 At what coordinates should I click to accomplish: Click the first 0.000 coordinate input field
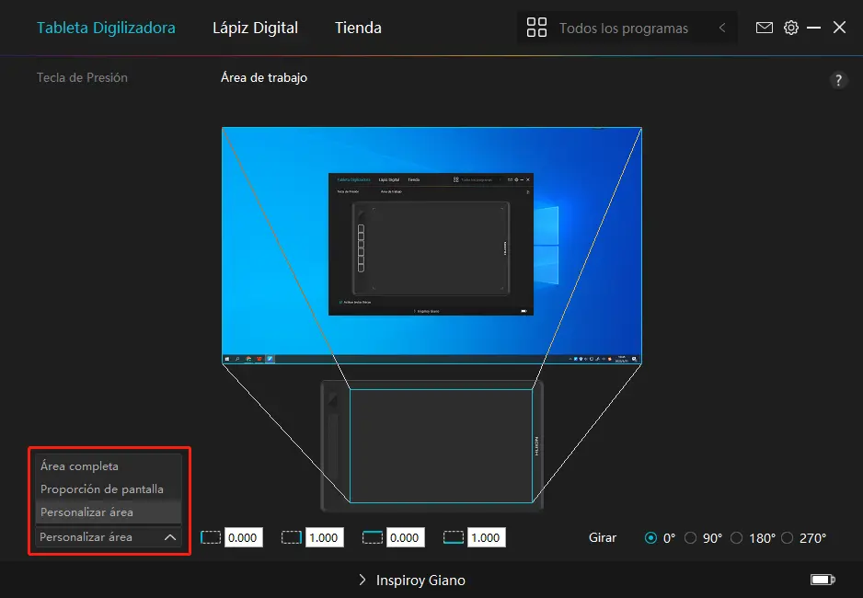[x=244, y=537]
